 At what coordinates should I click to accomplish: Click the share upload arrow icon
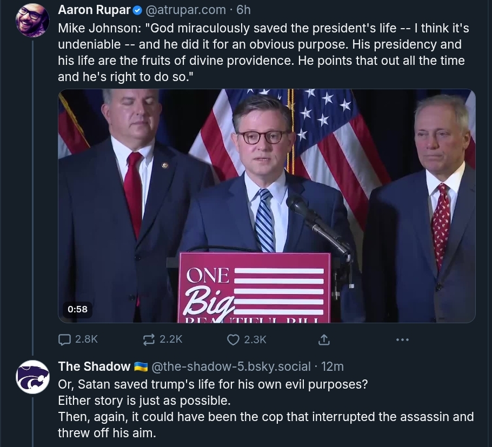tap(324, 339)
